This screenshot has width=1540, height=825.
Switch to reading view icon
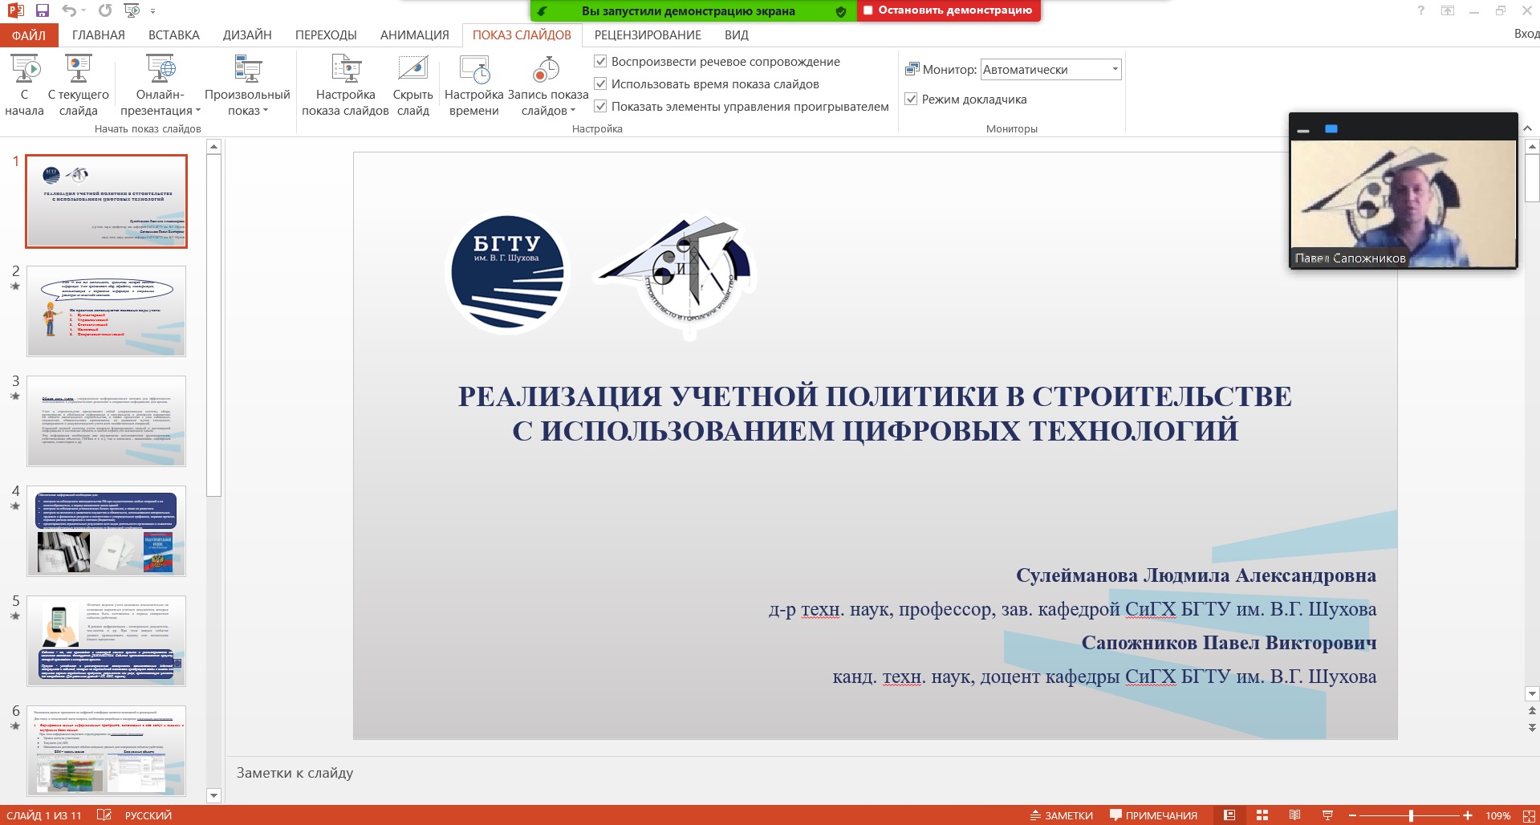[x=1294, y=815]
